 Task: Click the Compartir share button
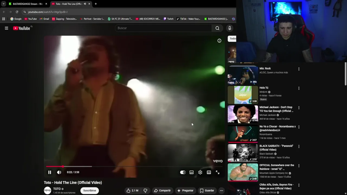[162, 190]
